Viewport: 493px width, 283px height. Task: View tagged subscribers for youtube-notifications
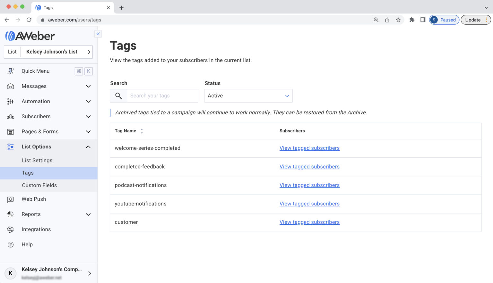[x=309, y=204]
